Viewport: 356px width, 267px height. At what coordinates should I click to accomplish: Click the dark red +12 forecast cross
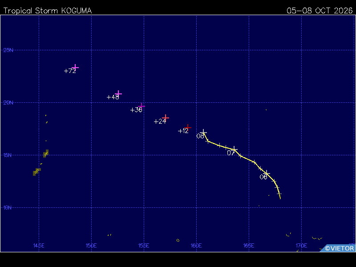(187, 128)
